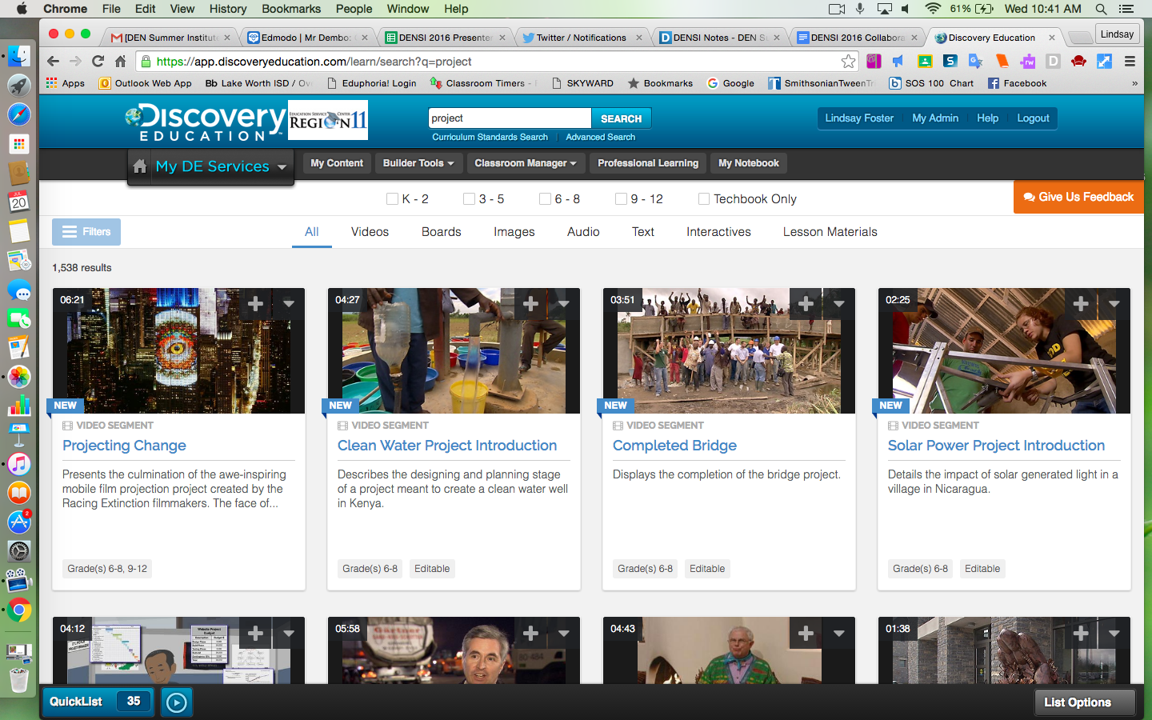
Task: Open Curriculum Standards Search link
Action: click(x=490, y=138)
